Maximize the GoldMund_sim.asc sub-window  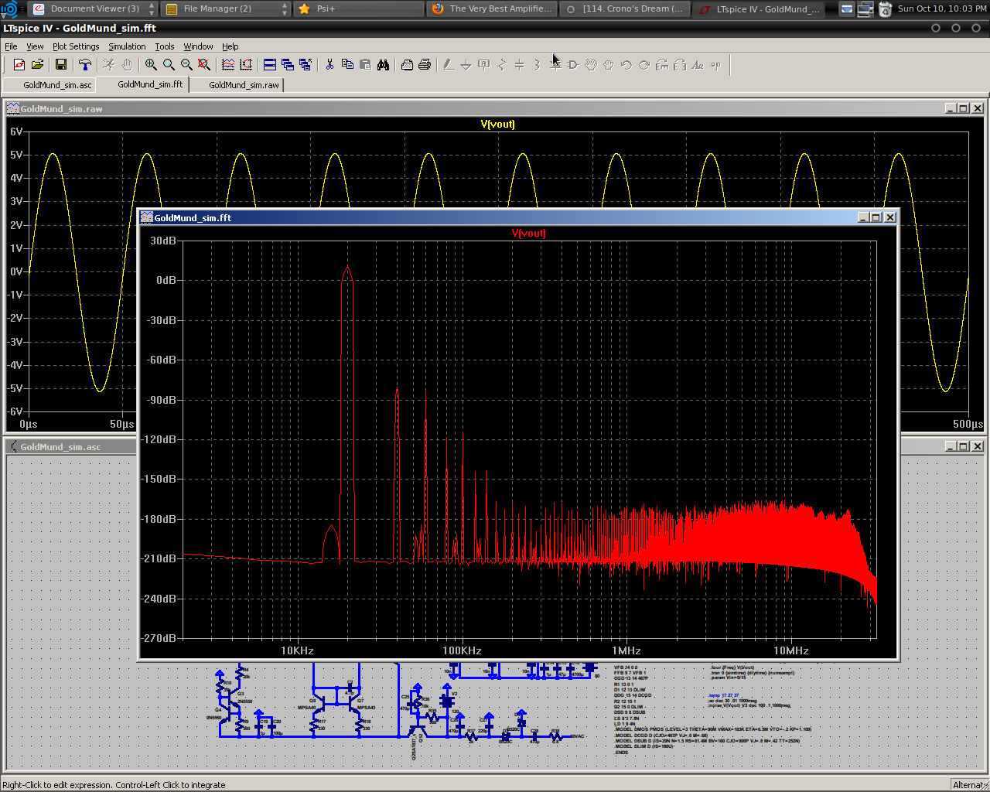[x=964, y=446]
